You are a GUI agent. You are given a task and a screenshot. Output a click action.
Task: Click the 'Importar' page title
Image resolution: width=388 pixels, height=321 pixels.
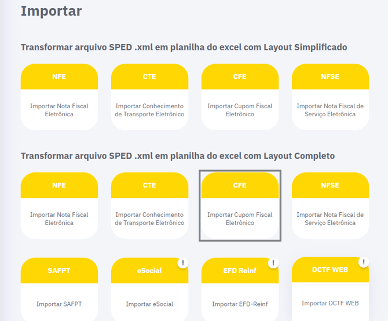pos(52,11)
